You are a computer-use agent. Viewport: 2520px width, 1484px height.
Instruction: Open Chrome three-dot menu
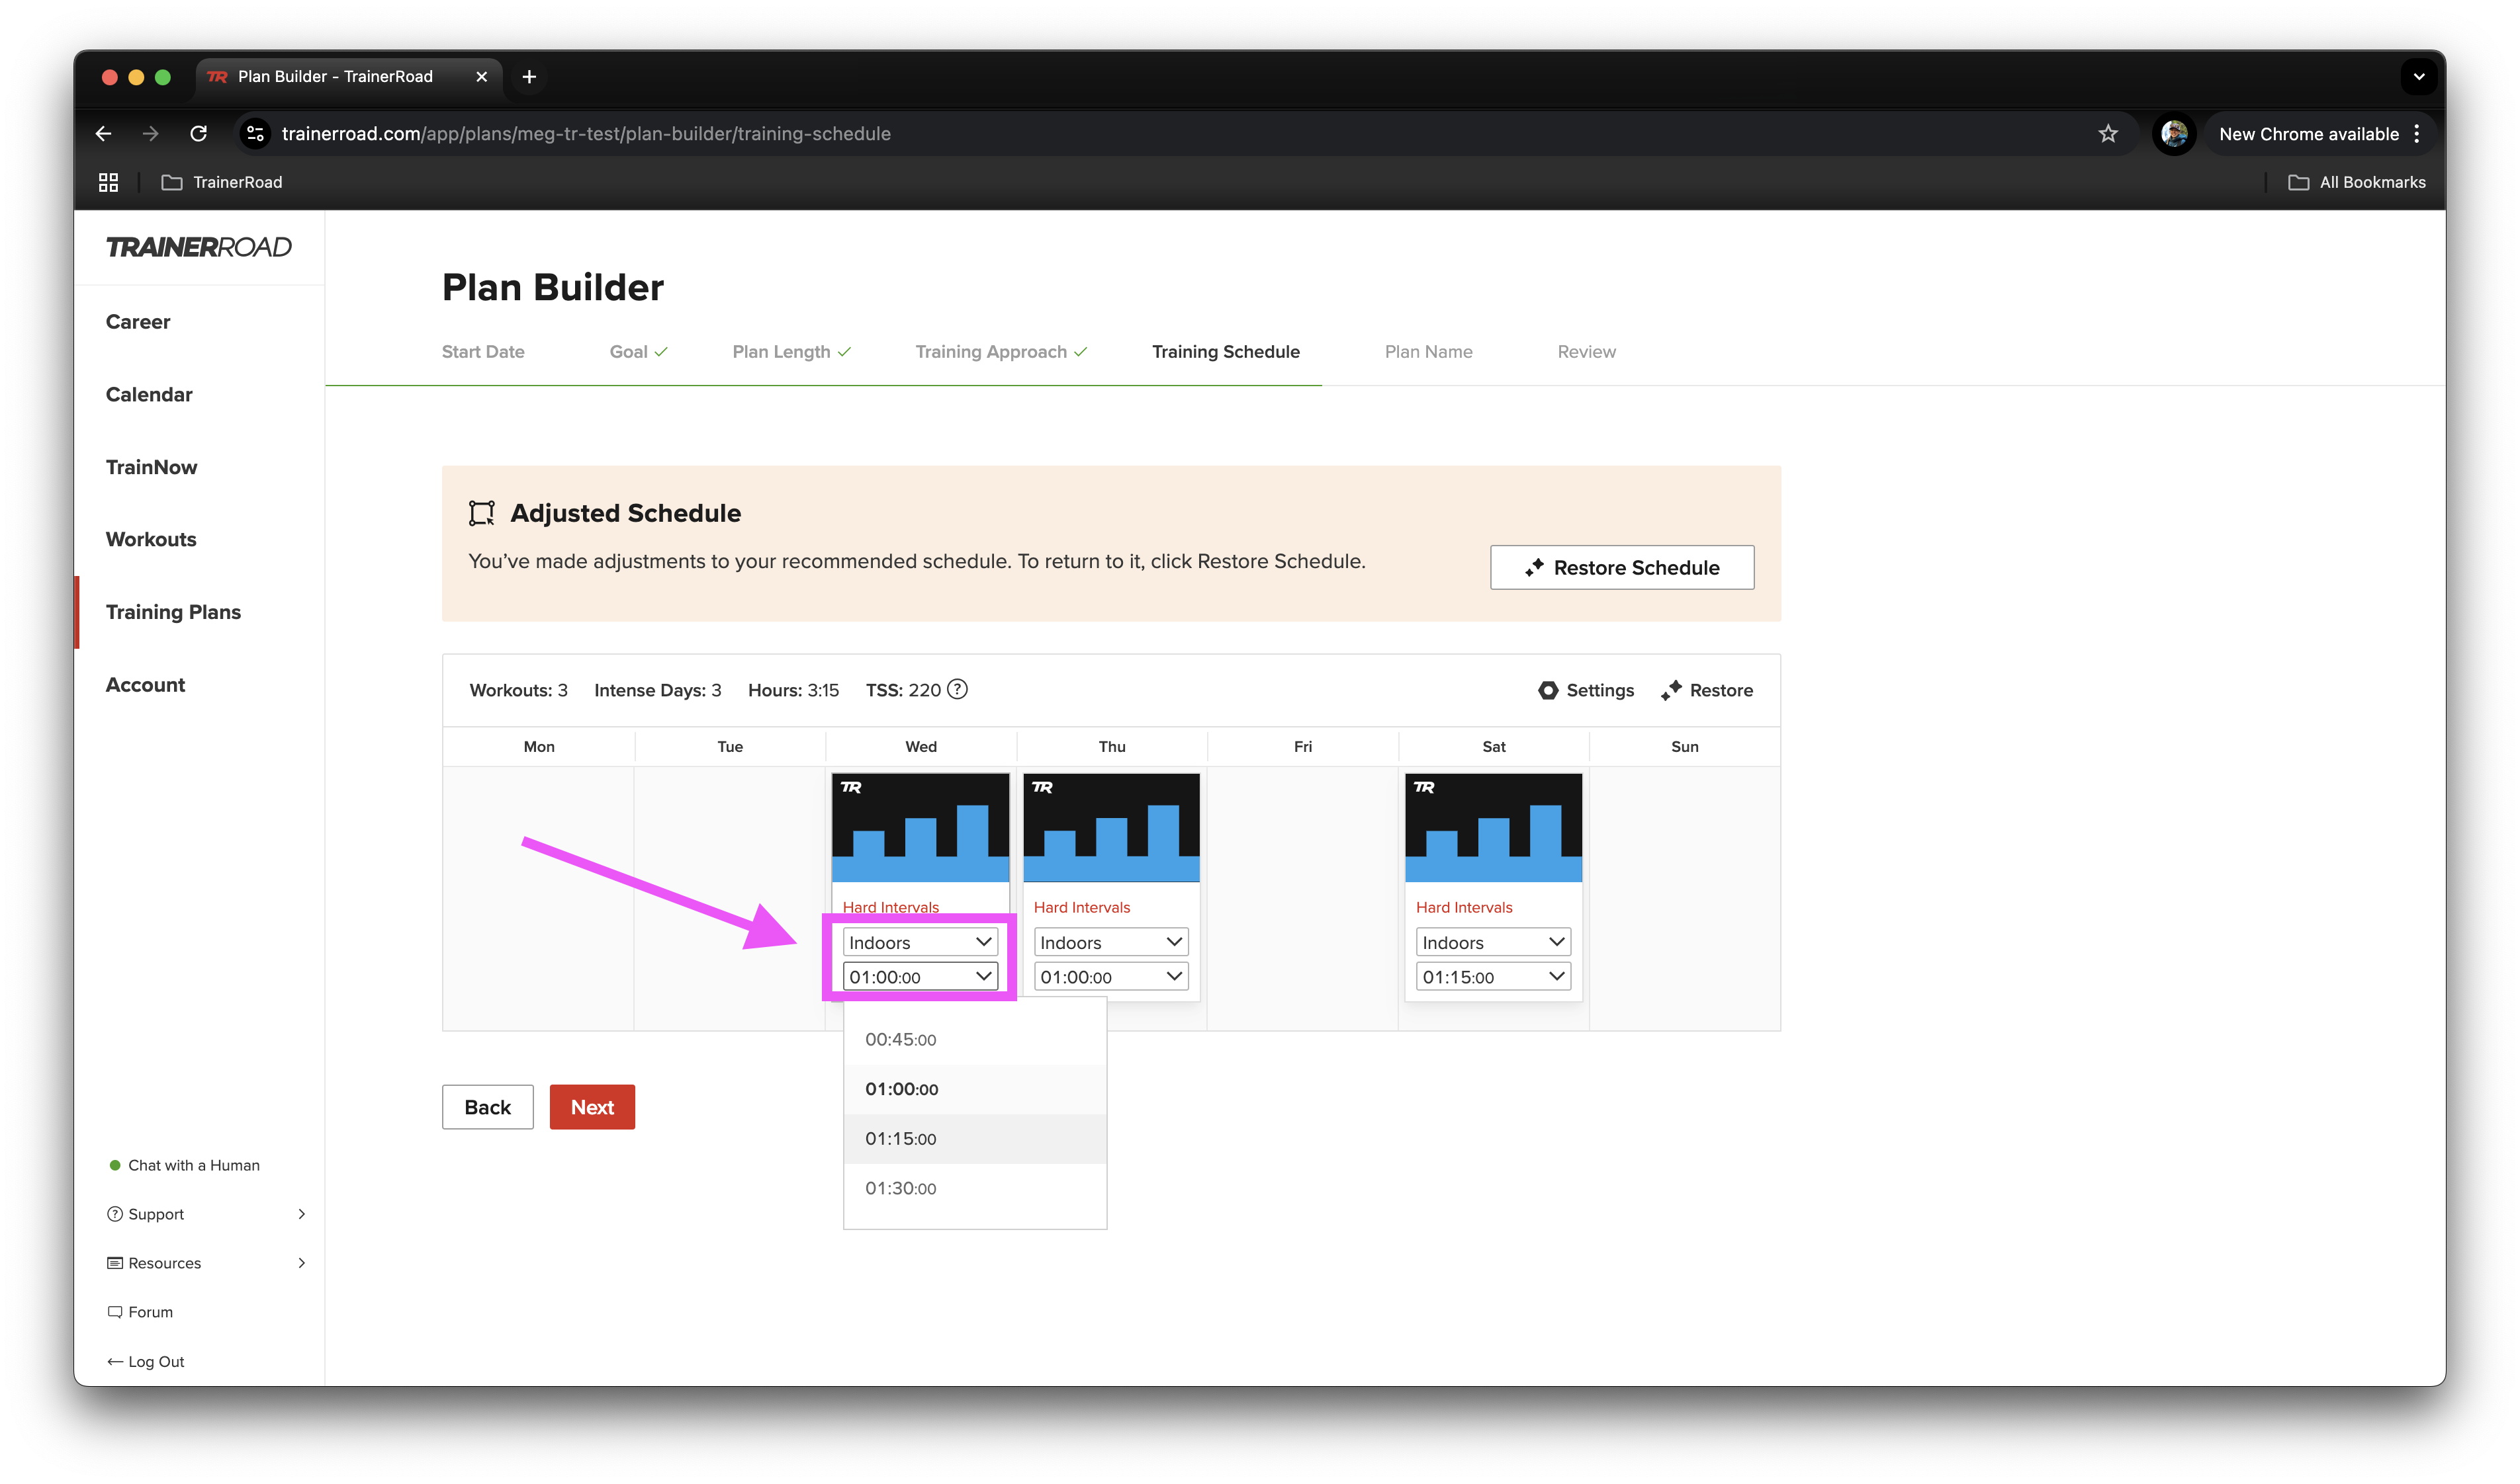(2417, 134)
